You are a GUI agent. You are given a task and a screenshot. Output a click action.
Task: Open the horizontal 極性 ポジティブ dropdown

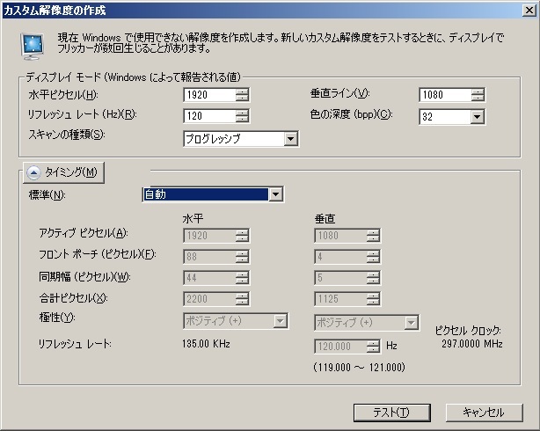[280, 322]
